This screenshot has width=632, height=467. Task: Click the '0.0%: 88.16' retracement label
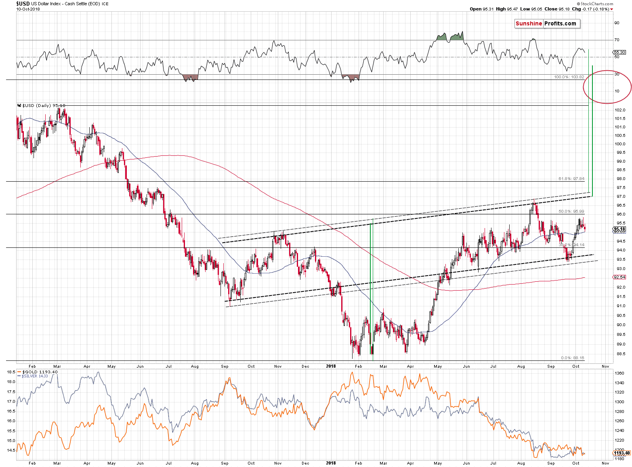pyautogui.click(x=573, y=358)
